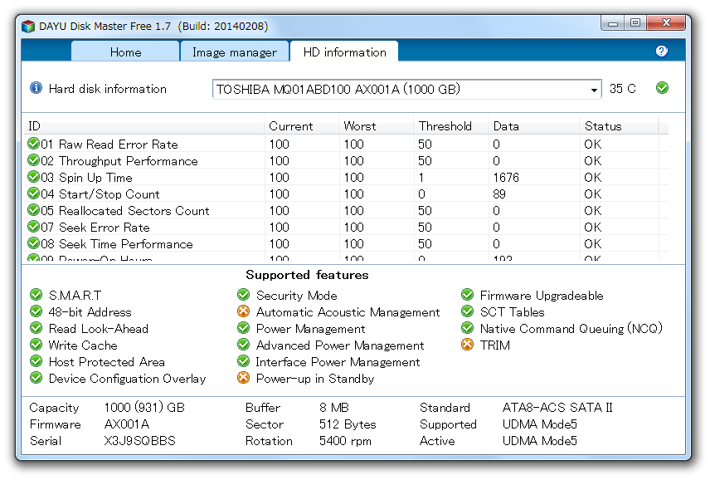Click the Supported features heading

pos(307,275)
